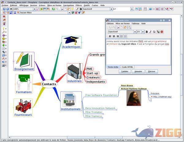This screenshot has height=142, width=184.
Task: Select the light bulb icon in left sidebar
Action: coord(3,28)
